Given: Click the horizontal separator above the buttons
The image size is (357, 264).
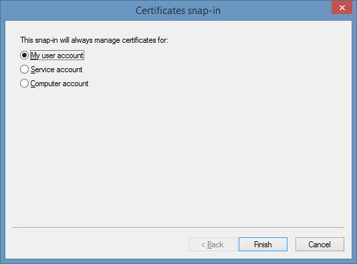Looking at the screenshot, I should coord(178,227).
